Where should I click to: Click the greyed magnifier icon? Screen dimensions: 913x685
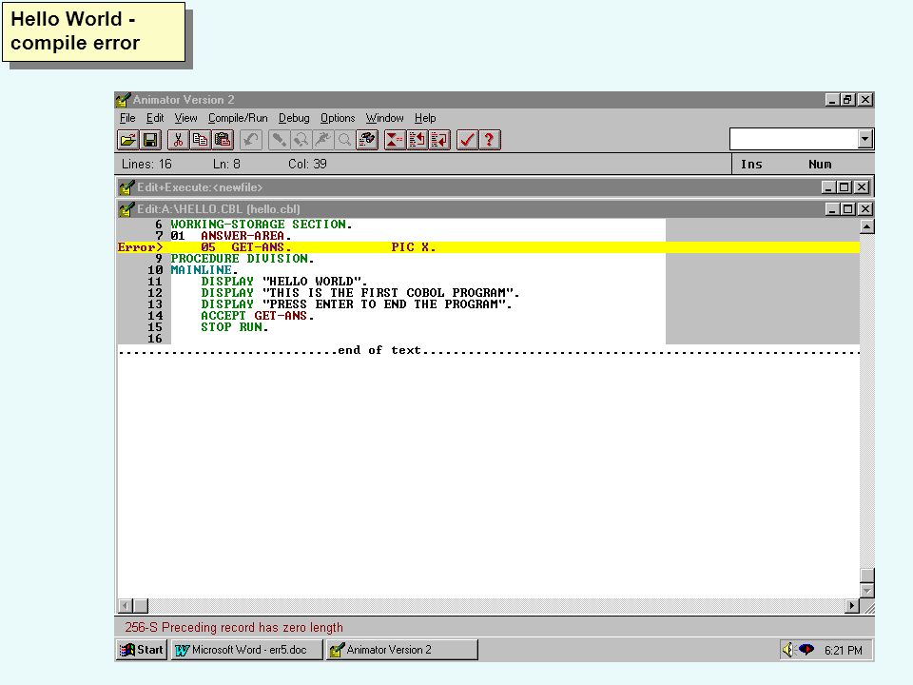(x=344, y=140)
